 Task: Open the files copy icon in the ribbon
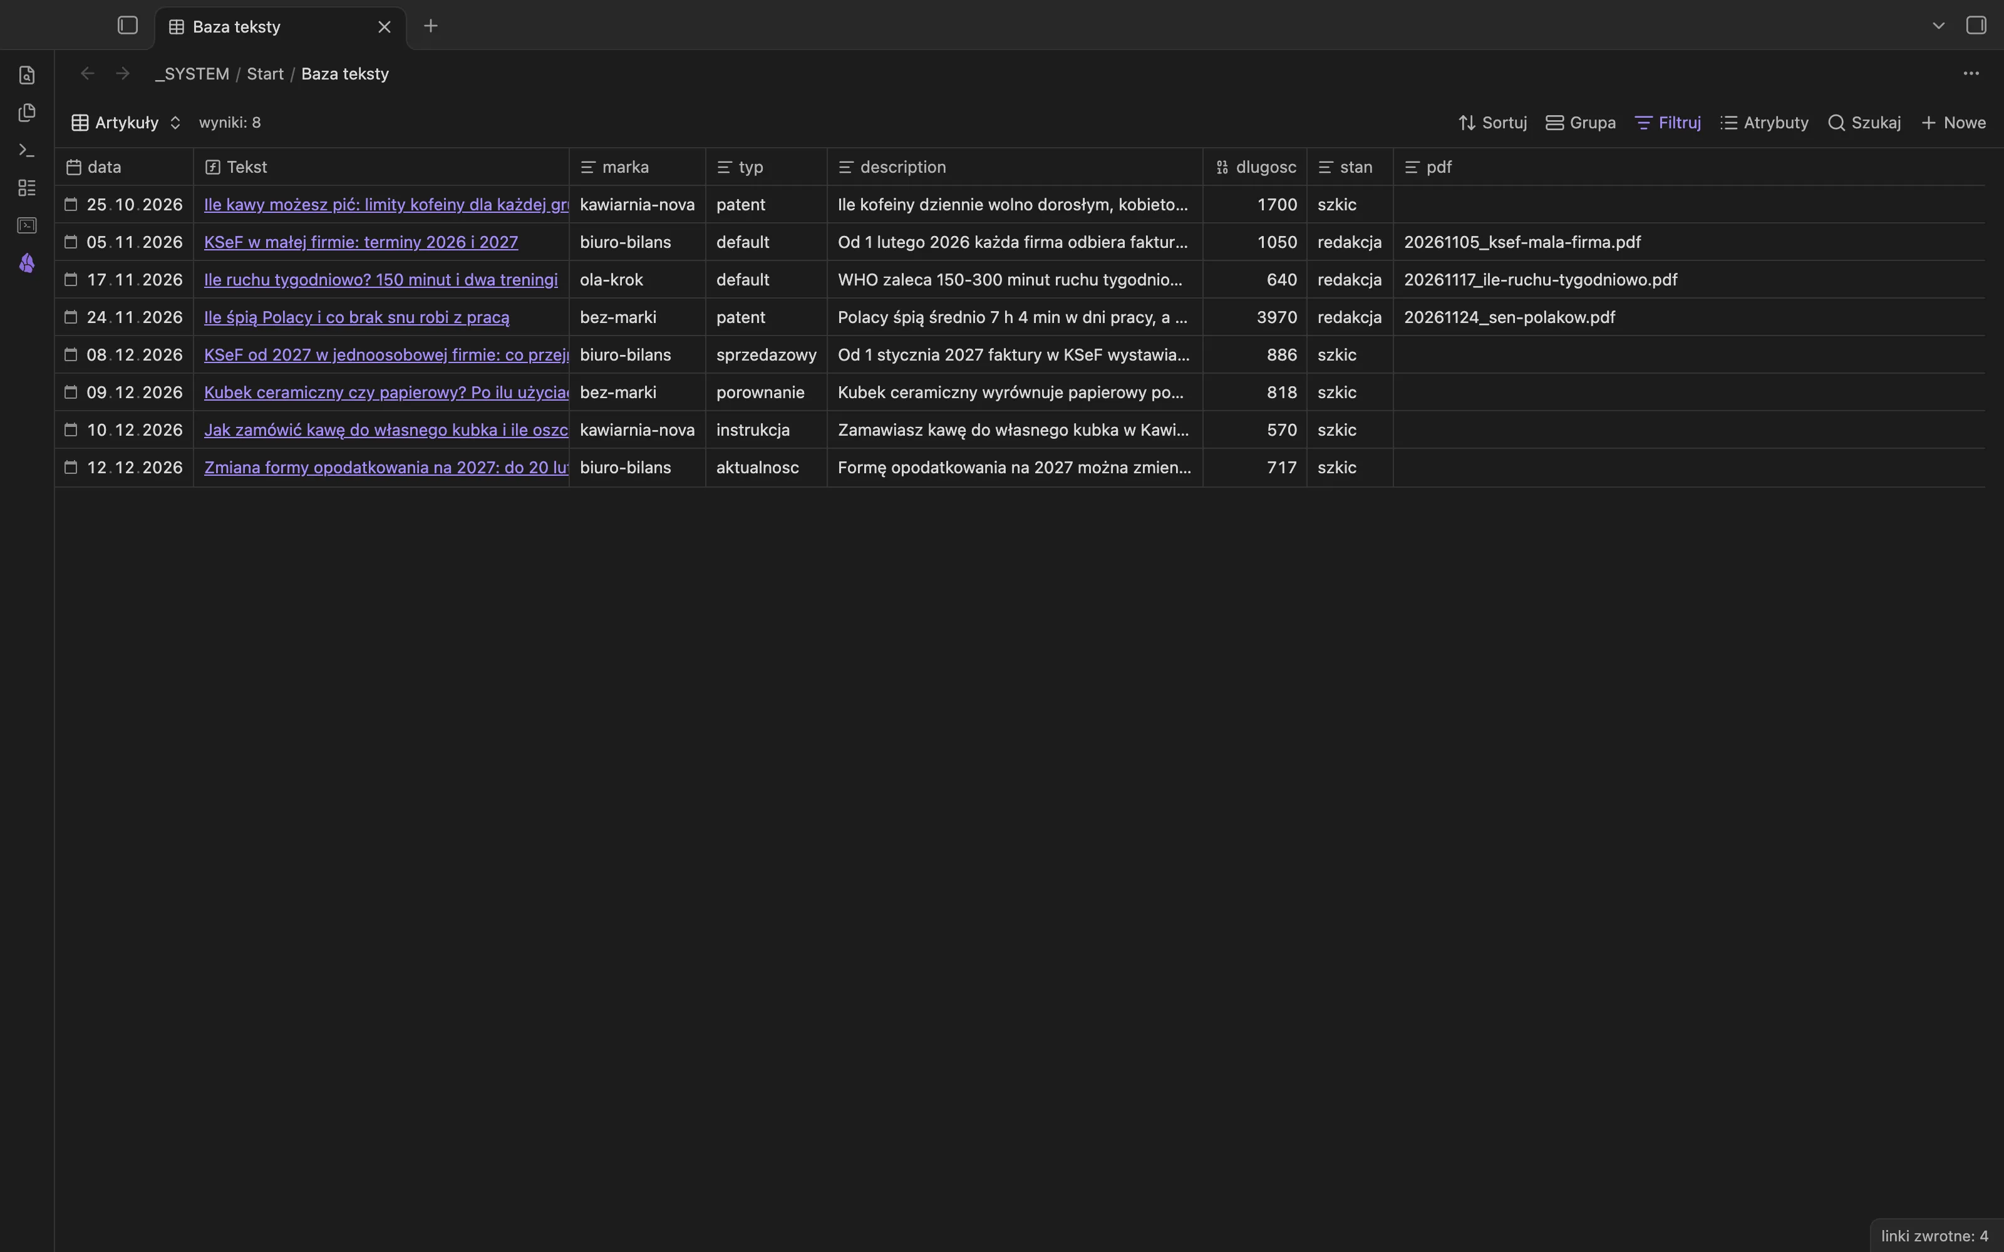[x=26, y=113]
